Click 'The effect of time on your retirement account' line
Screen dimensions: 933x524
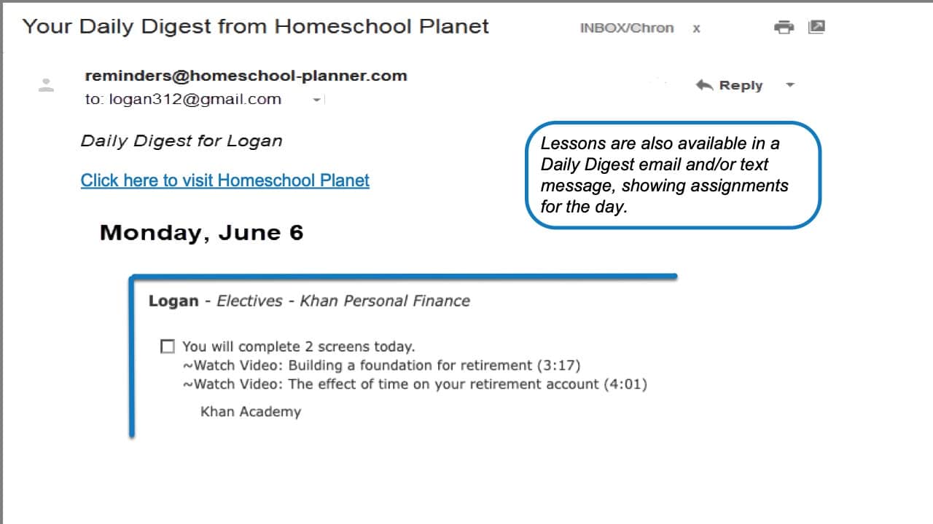tap(415, 384)
